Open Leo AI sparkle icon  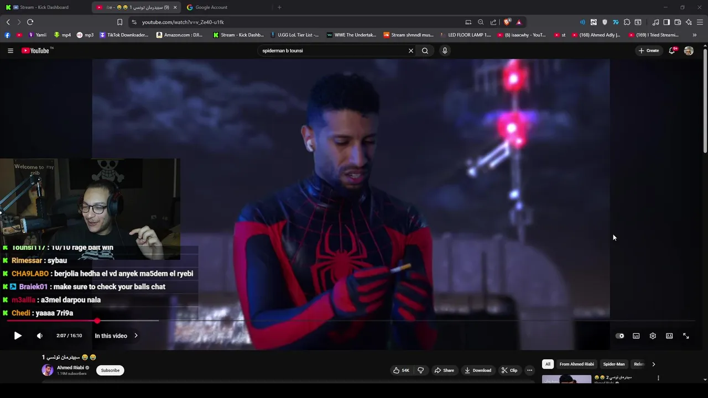tap(689, 22)
